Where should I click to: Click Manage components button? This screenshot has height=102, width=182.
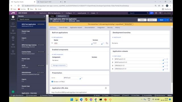(x=59, y=65)
